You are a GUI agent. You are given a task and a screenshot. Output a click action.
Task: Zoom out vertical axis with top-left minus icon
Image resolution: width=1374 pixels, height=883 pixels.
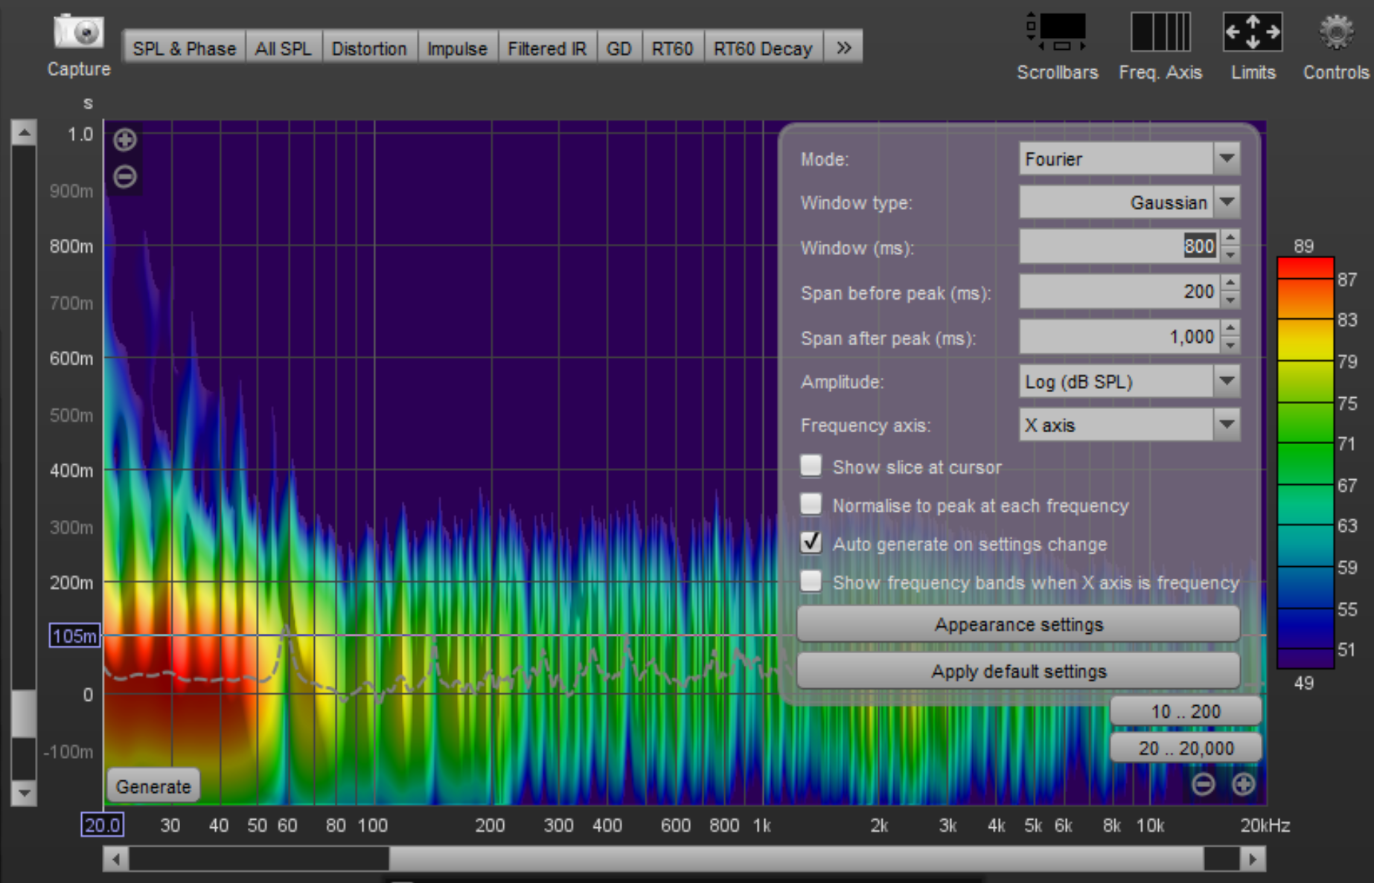125,177
